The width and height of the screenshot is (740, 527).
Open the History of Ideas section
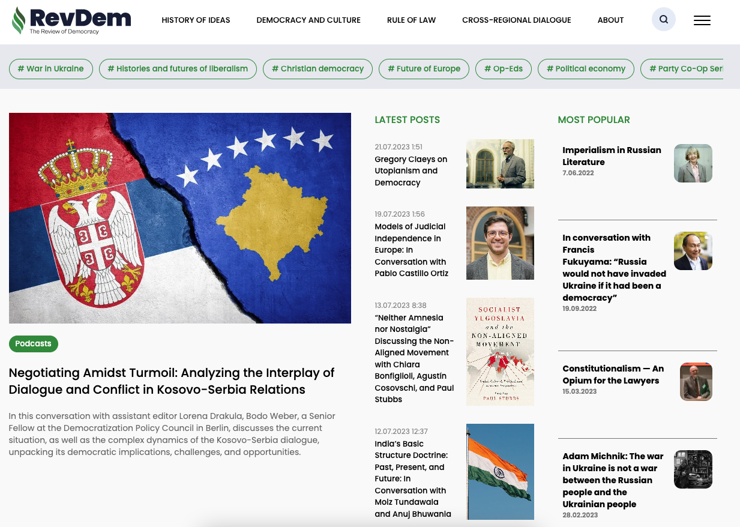196,20
